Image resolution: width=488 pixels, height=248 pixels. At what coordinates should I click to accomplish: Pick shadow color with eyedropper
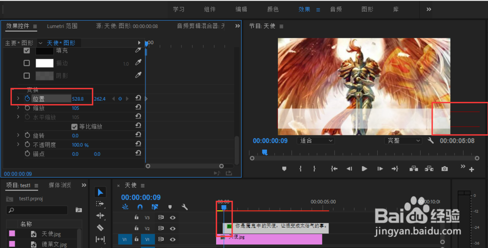coord(138,75)
